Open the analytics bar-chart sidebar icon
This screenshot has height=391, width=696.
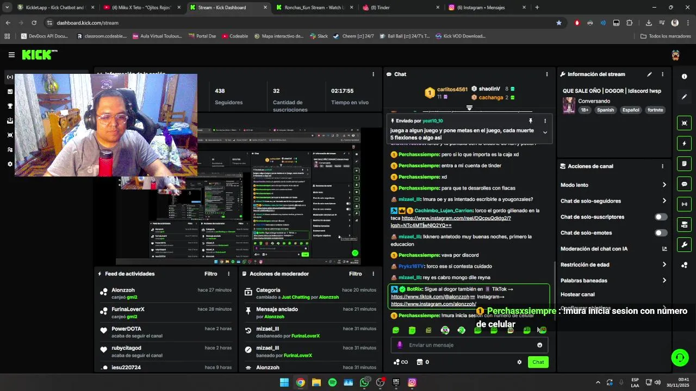10,92
